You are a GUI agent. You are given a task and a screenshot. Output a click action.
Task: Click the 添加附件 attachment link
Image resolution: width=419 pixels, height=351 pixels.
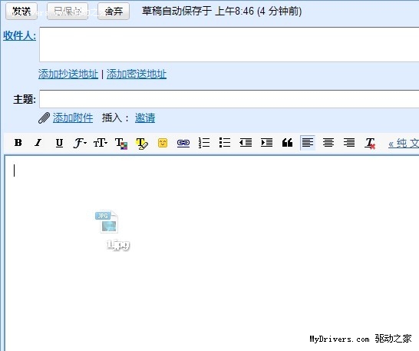(x=73, y=118)
